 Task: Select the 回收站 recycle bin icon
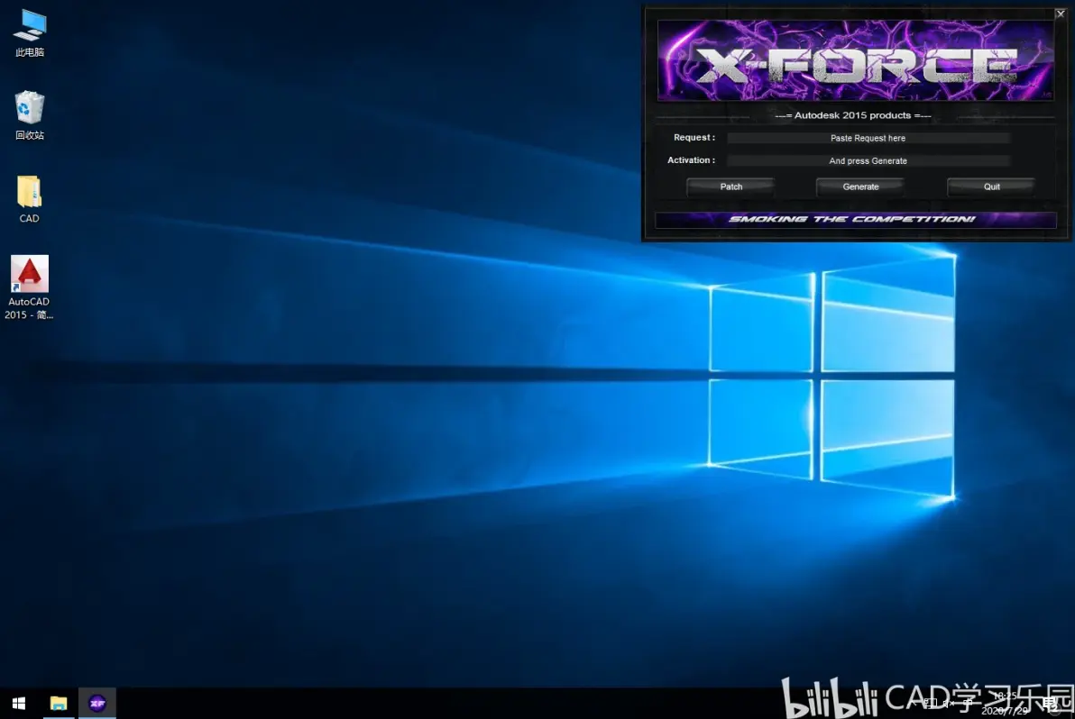[x=30, y=115]
